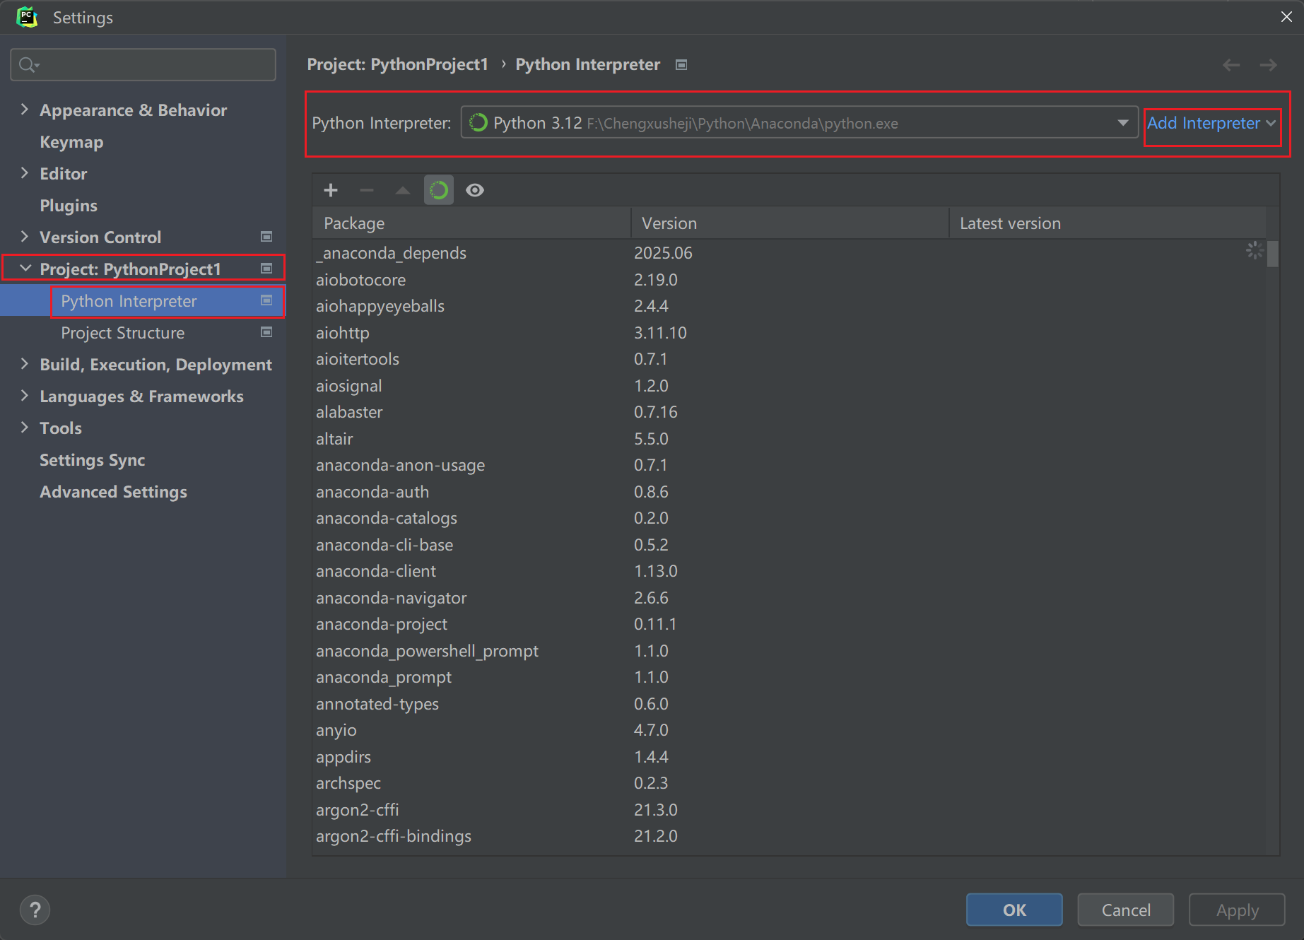Select the alabaster package row

(x=789, y=412)
